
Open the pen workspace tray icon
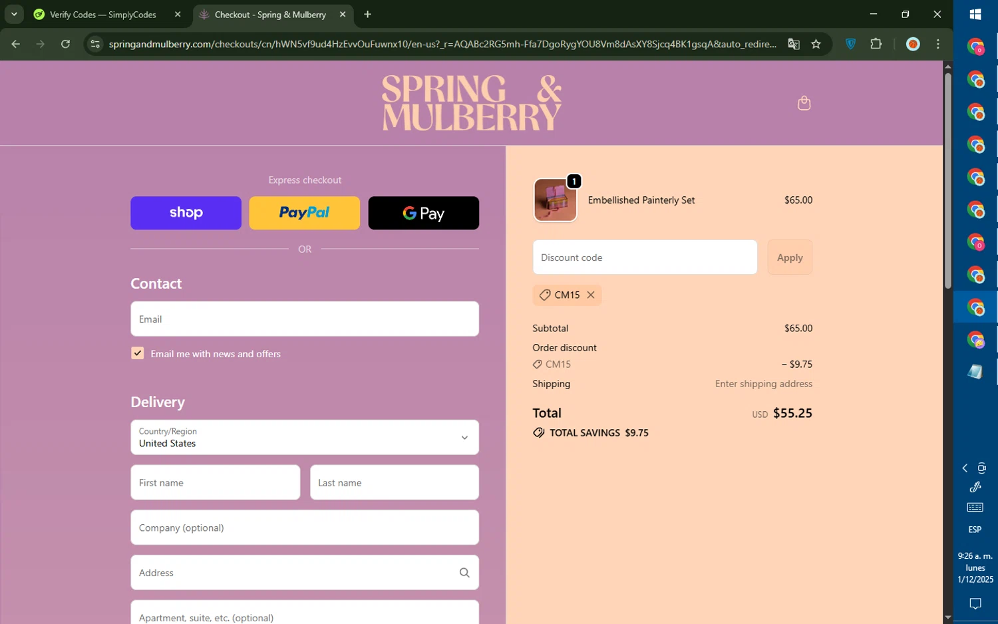[975, 488]
